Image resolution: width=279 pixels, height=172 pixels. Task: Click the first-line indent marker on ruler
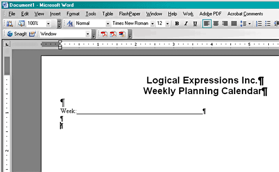60,42
